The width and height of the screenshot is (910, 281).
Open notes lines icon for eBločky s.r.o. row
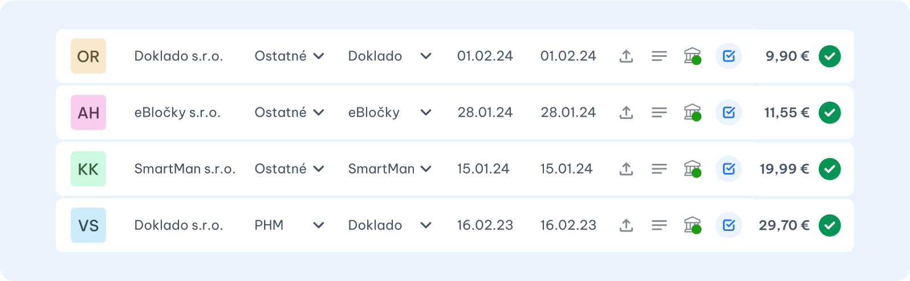pos(659,113)
